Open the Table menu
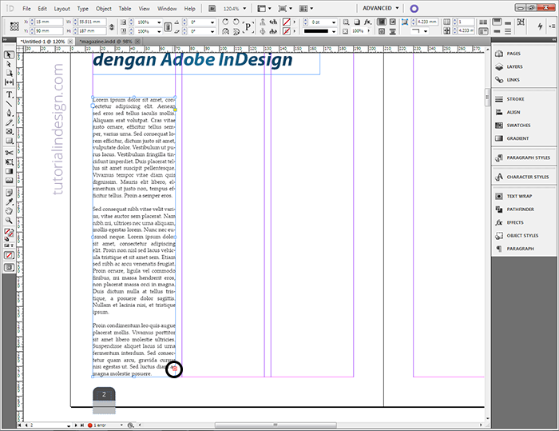This screenshot has height=431, width=559. point(125,9)
